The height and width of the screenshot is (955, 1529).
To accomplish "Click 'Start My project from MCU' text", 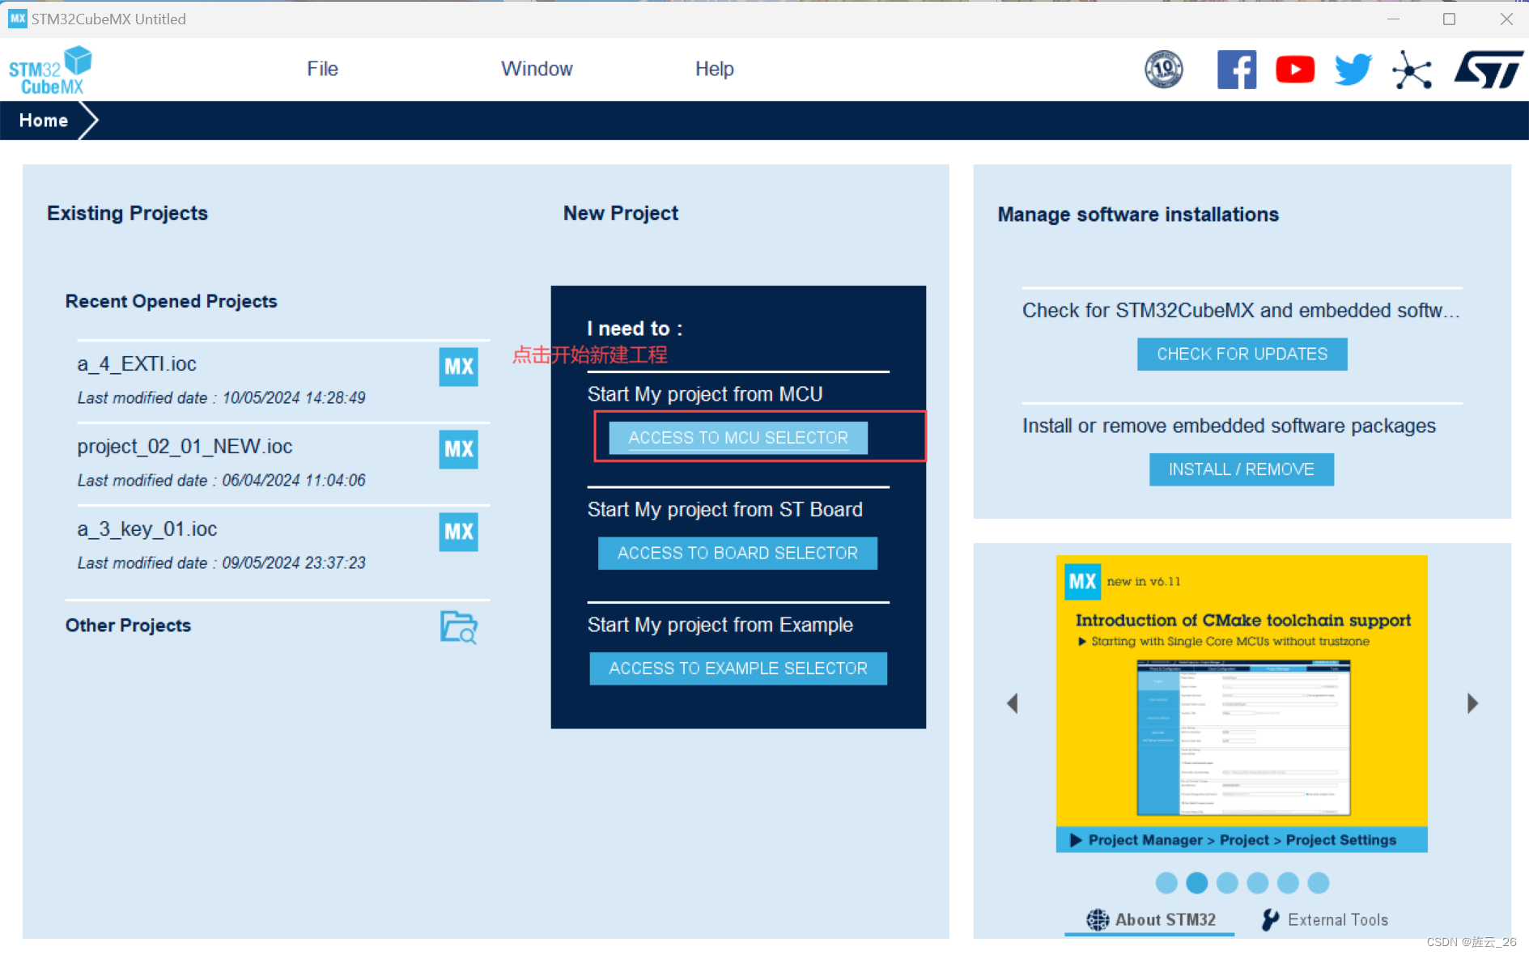I will [705, 394].
